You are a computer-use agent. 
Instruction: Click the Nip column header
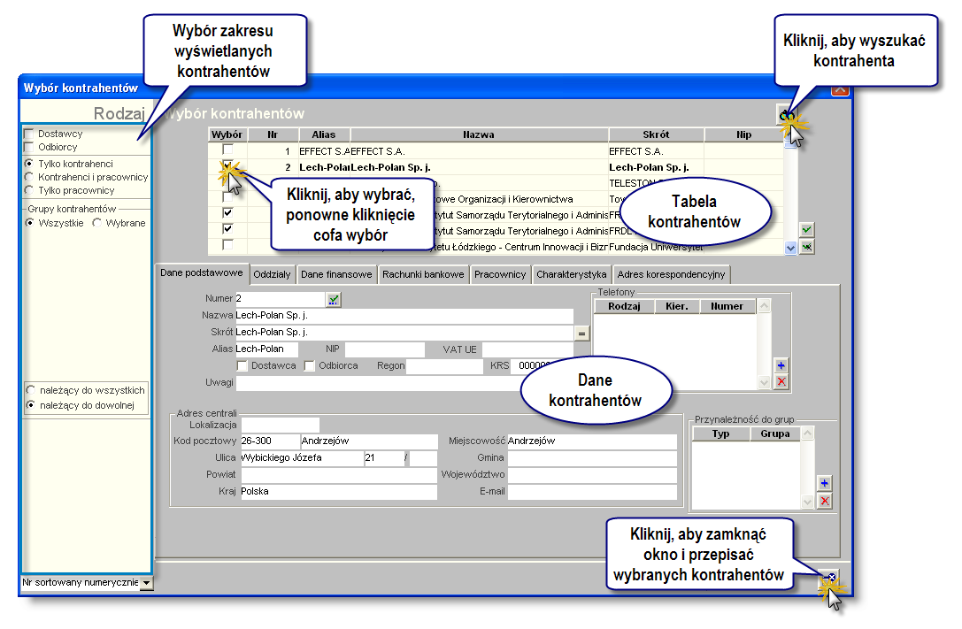[743, 134]
